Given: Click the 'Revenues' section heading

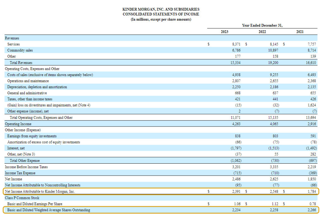Looking at the screenshot, I should pos(12,38).
